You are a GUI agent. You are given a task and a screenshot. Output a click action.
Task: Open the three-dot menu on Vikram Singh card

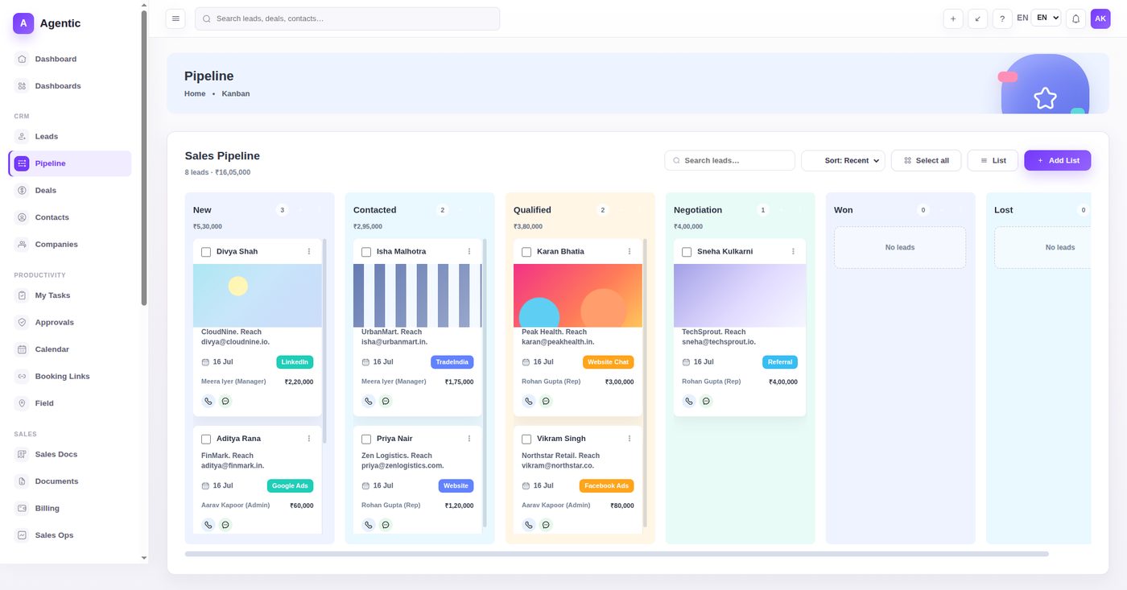[630, 439]
